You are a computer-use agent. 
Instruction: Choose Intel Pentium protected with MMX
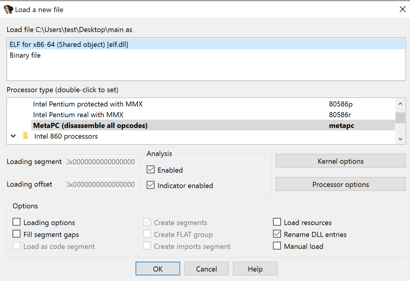pos(88,104)
